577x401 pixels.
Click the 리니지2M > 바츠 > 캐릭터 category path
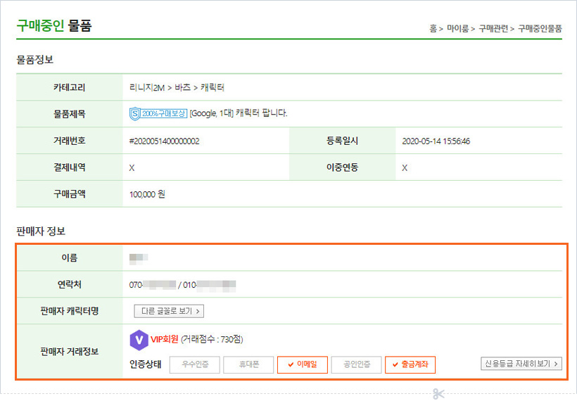pos(177,88)
